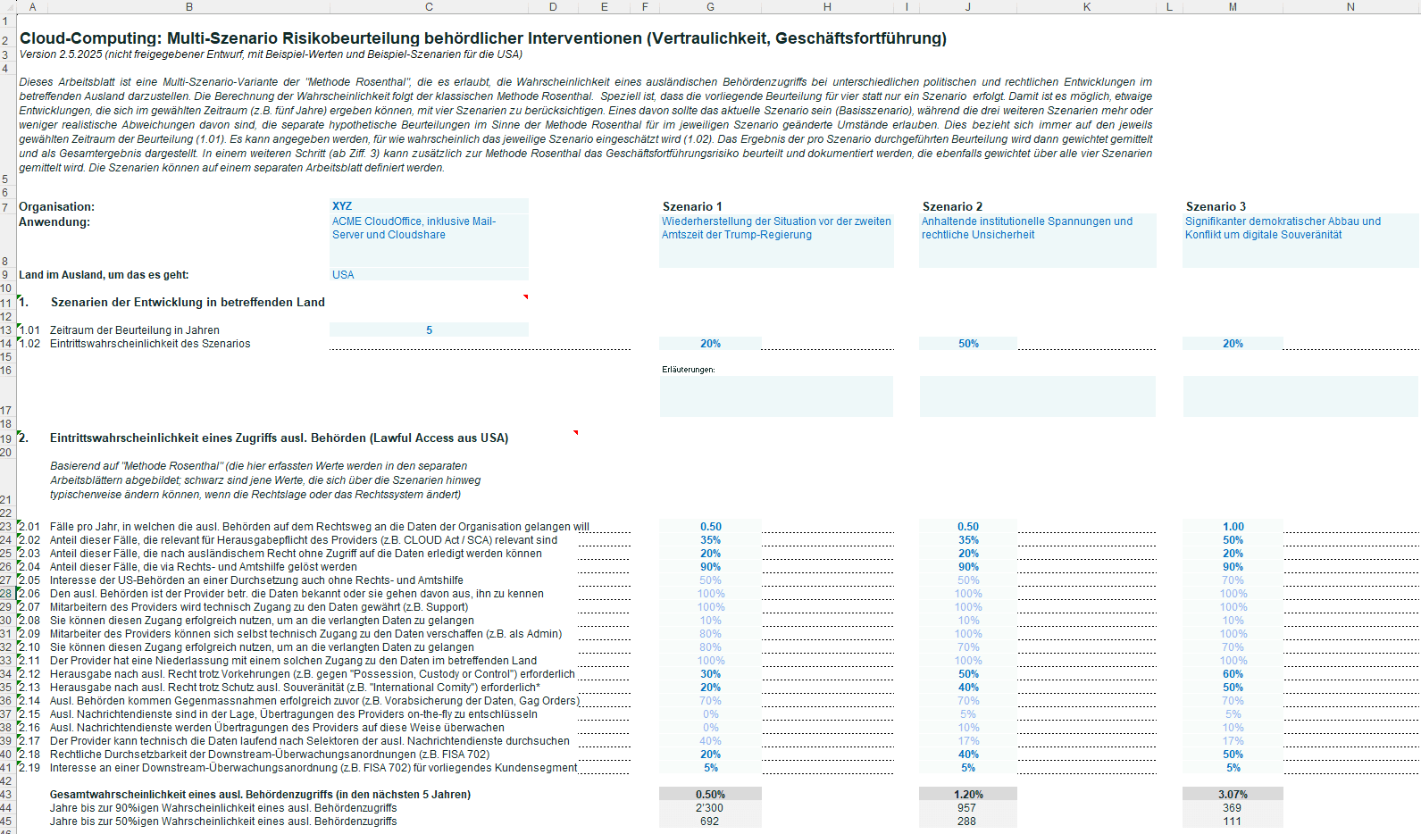Select the Zeitraum value cell showing 5
This screenshot has width=1421, height=834.
(x=429, y=330)
